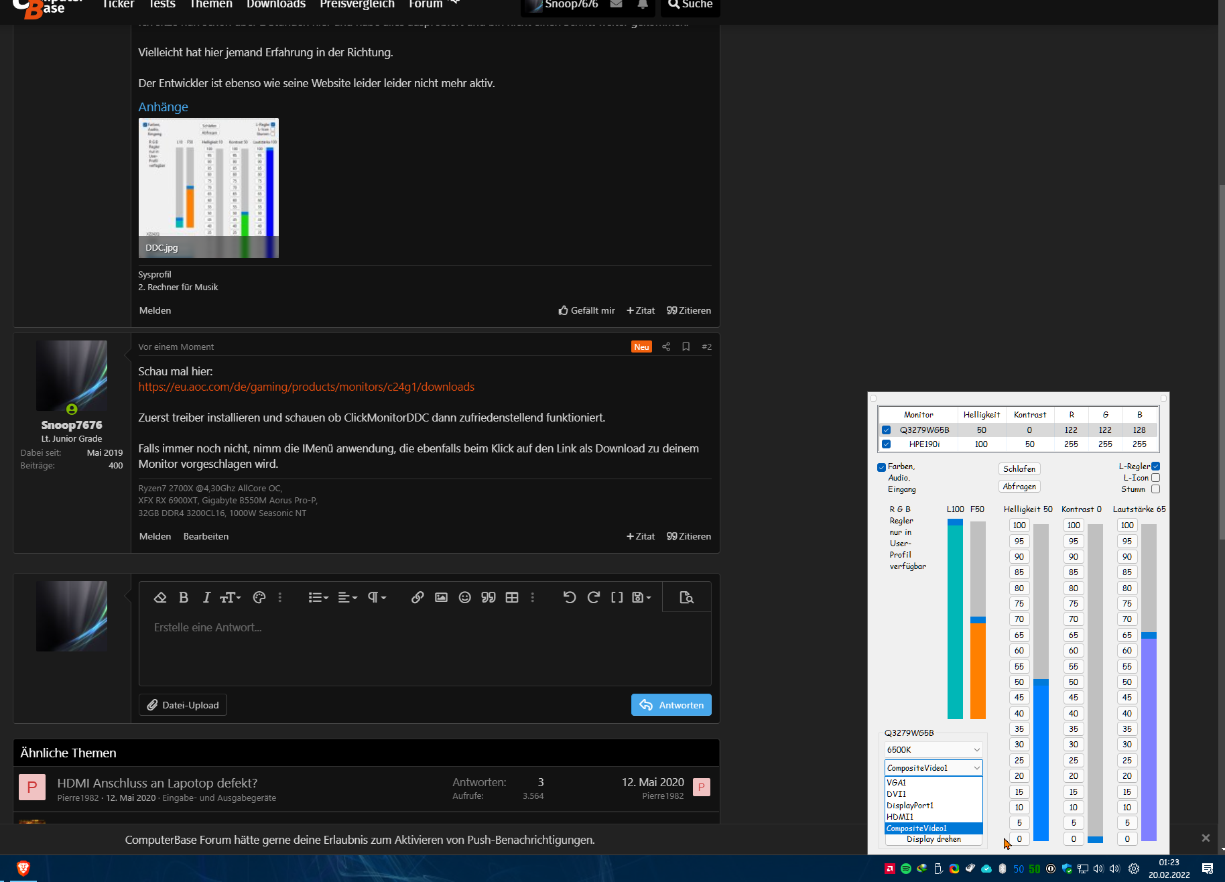Choose the highlighted CompositeVideo1 list entry
Screen dimensions: 1225x882
[x=933, y=828]
